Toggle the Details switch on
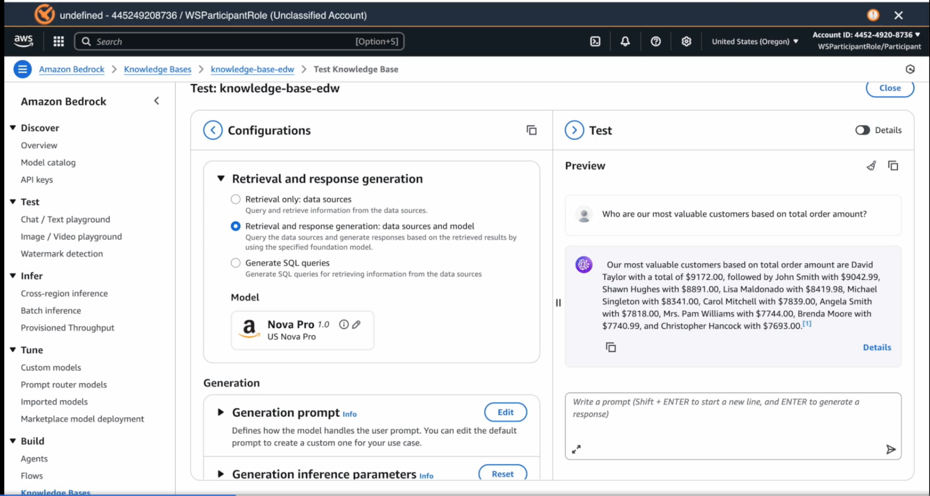930x496 pixels. click(x=862, y=130)
